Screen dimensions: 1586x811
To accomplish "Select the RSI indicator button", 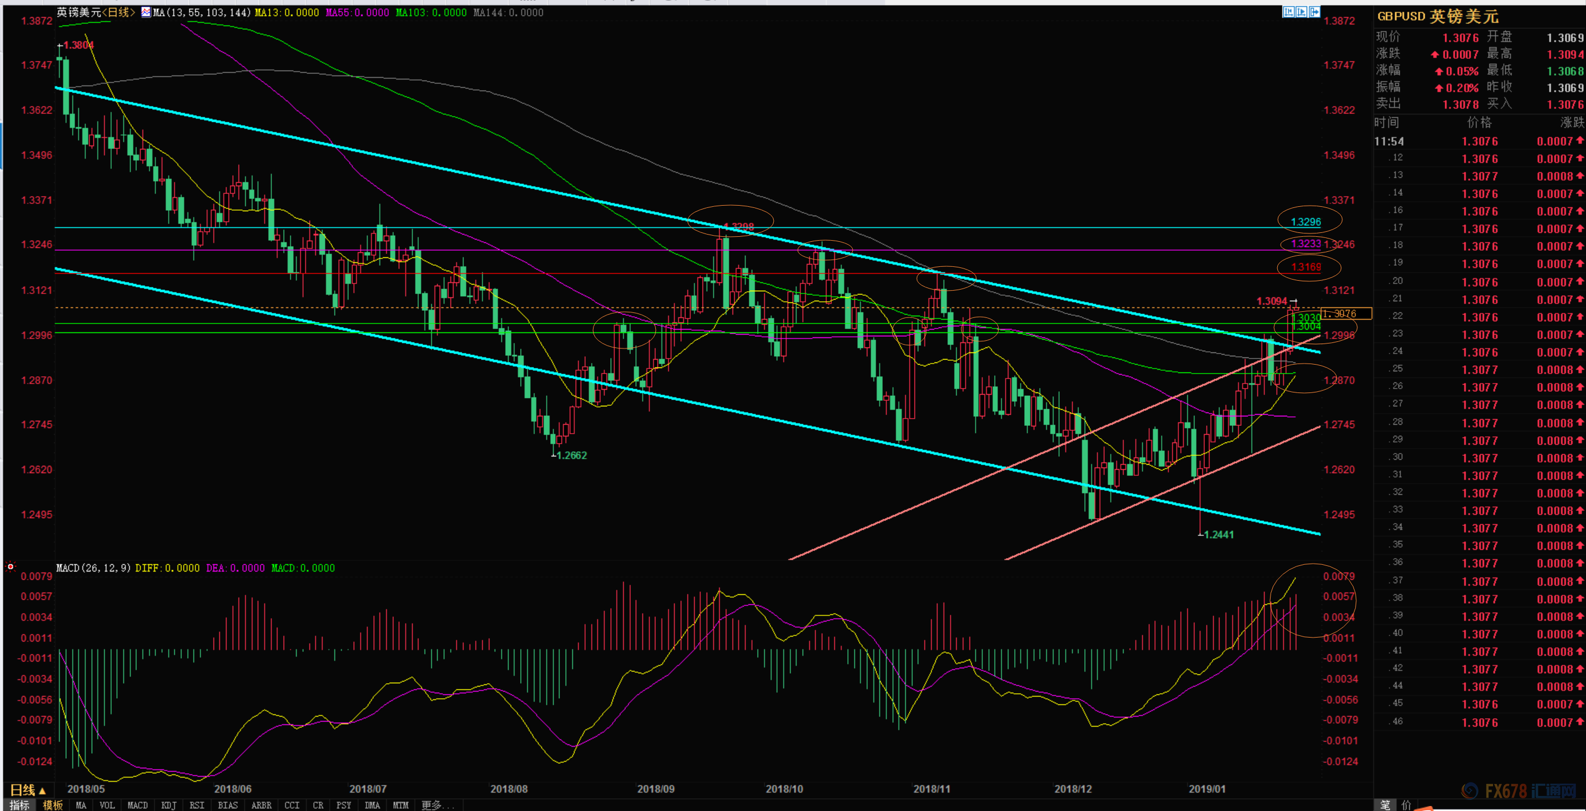I will click(x=197, y=805).
